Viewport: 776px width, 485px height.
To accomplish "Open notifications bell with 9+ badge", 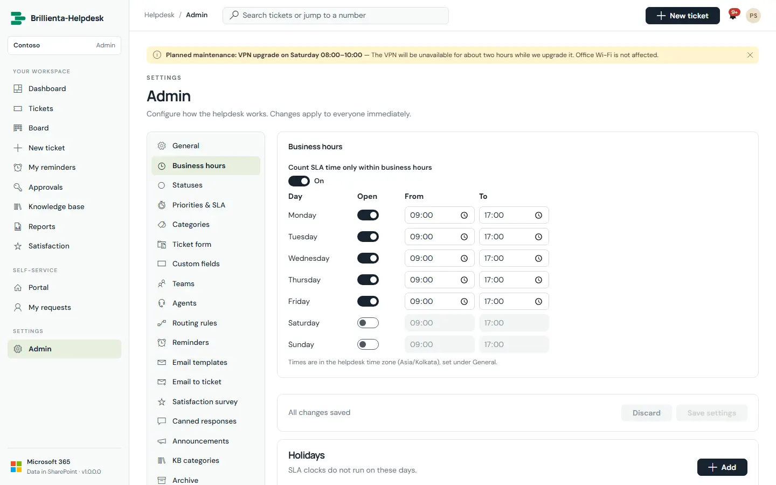I will click(x=733, y=15).
